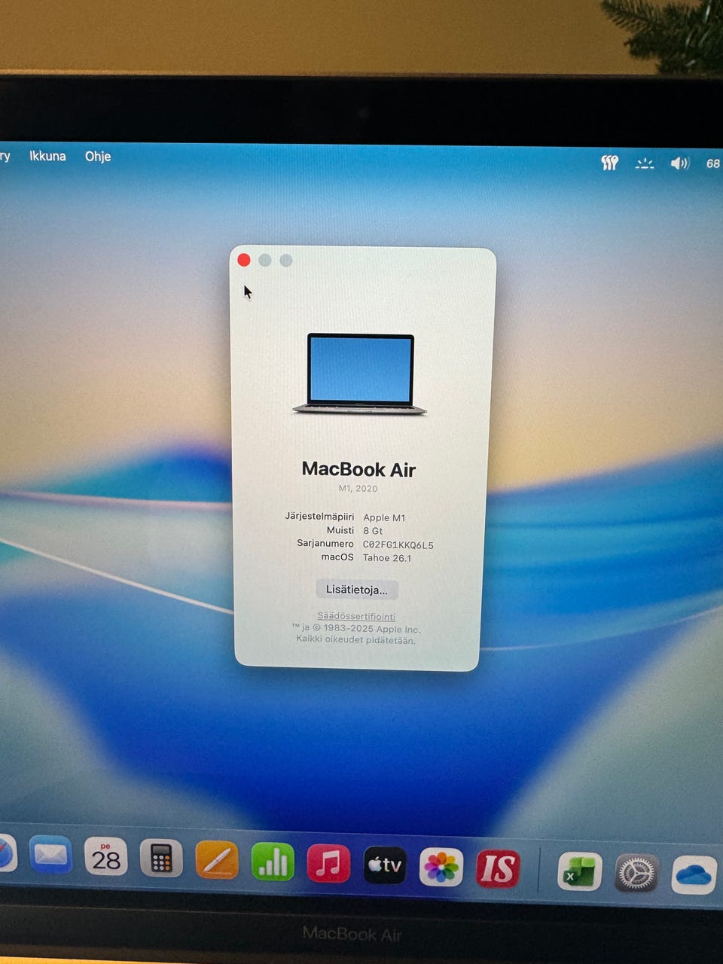Open the Apple TV app
723x964 pixels.
point(385,865)
